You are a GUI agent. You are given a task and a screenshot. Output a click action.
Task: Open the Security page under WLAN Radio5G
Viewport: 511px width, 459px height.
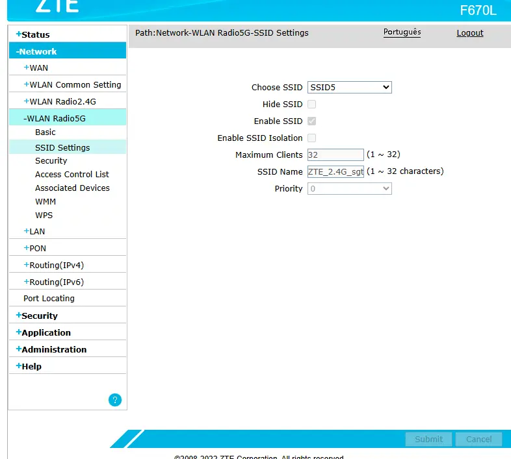click(x=51, y=161)
